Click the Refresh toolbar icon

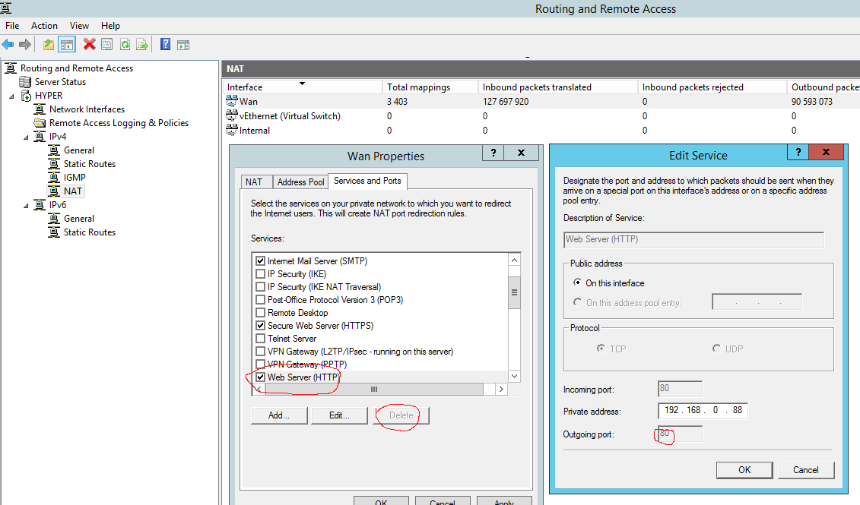tap(124, 45)
